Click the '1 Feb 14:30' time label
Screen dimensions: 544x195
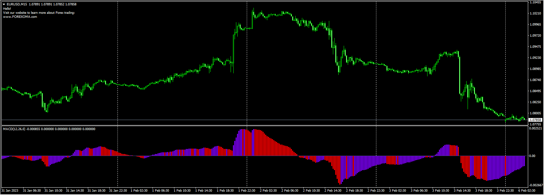click(x=204, y=191)
